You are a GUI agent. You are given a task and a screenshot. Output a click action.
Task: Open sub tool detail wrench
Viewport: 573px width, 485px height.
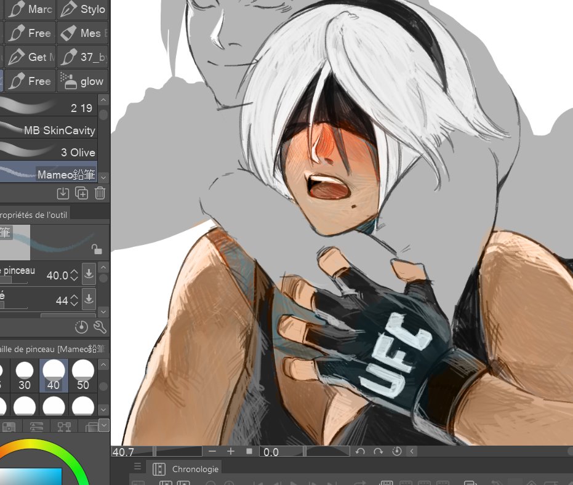point(100,327)
